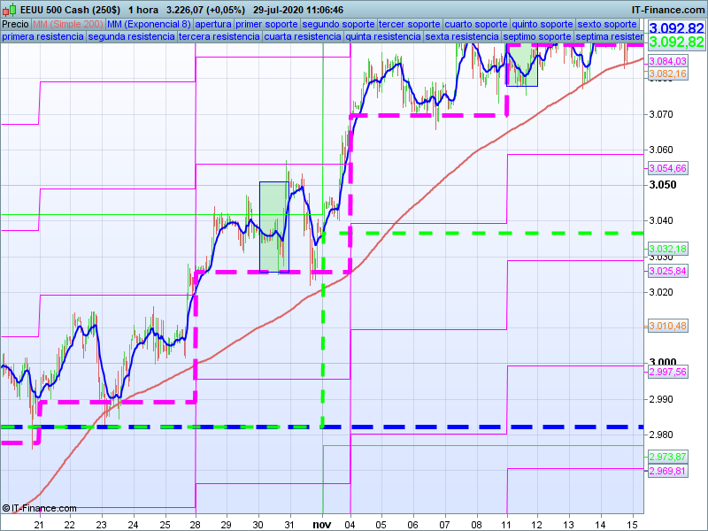Viewport: 708px width, 531px height.
Task: Click the MM (Exponencial 8) indicator label
Action: tap(149, 24)
